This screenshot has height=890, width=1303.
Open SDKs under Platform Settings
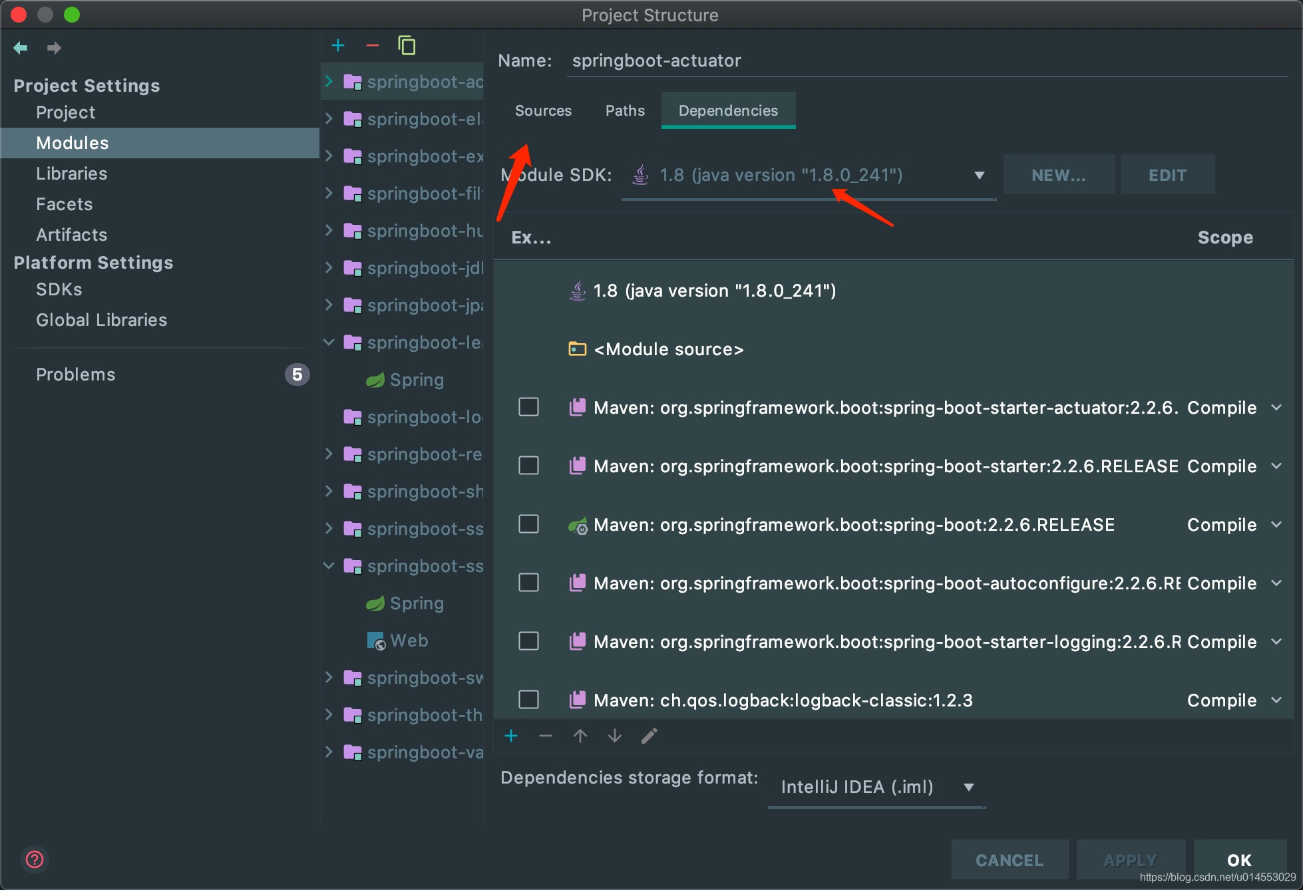(59, 289)
